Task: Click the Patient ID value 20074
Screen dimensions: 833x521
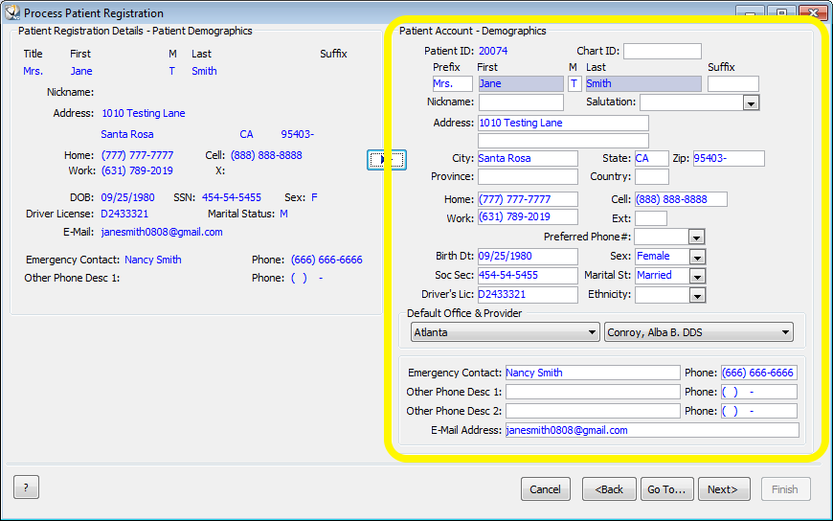Action: (x=493, y=51)
